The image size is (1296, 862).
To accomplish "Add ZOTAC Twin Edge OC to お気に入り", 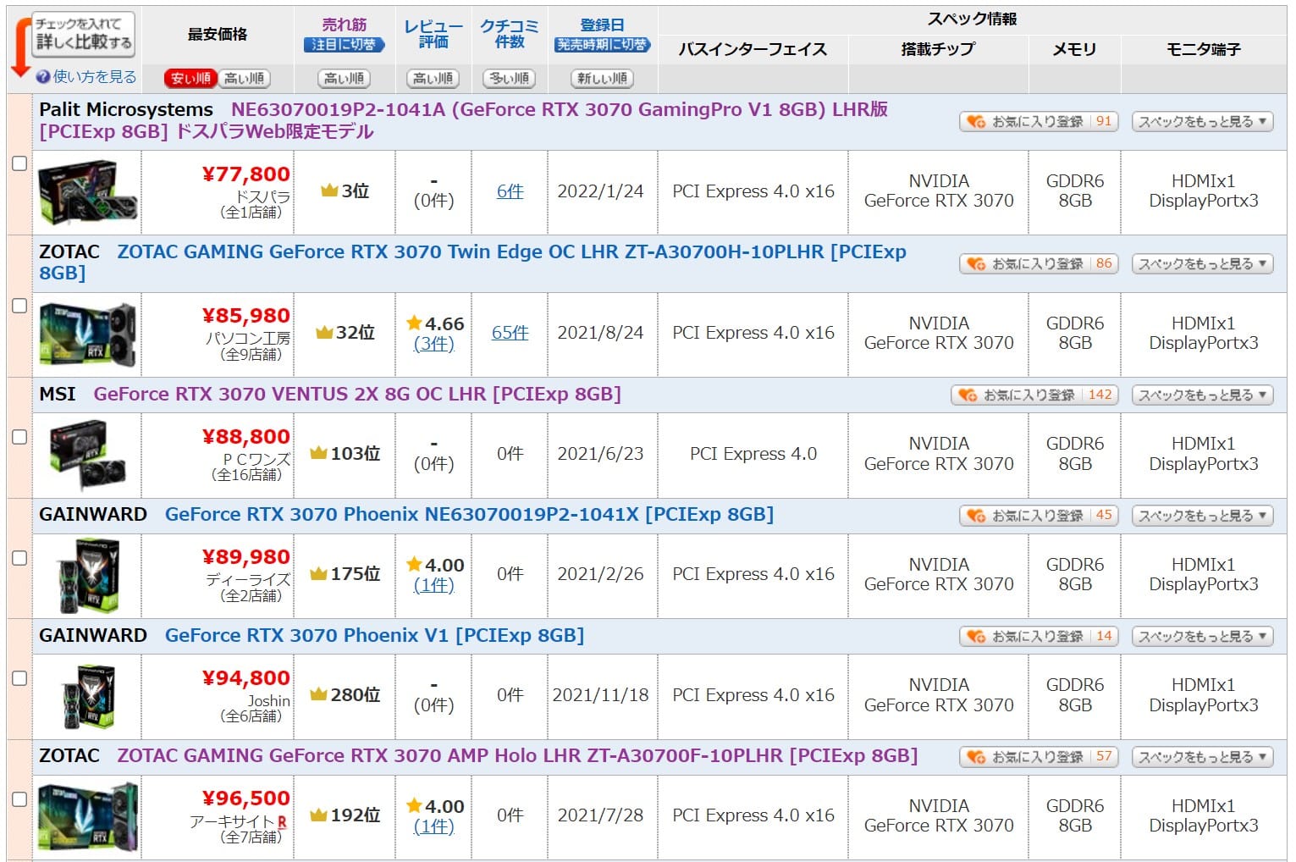I will click(1039, 264).
